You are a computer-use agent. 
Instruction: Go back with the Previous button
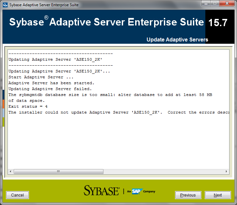[188, 195]
